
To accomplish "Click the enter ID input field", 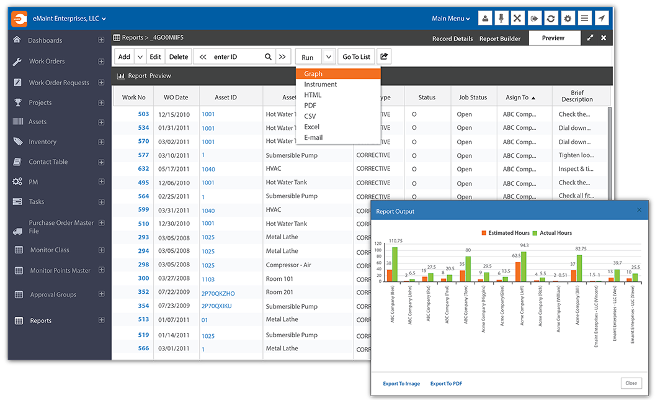I will (236, 57).
